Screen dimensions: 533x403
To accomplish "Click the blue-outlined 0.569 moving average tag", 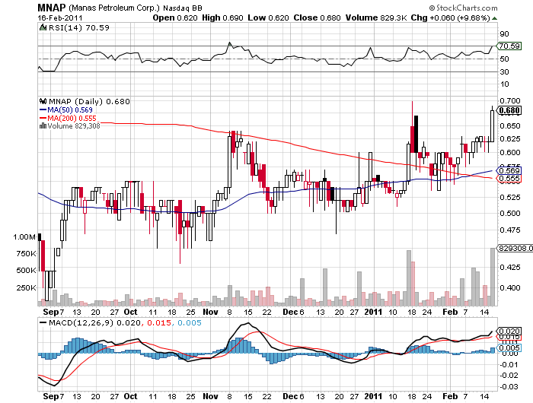I will (509, 170).
